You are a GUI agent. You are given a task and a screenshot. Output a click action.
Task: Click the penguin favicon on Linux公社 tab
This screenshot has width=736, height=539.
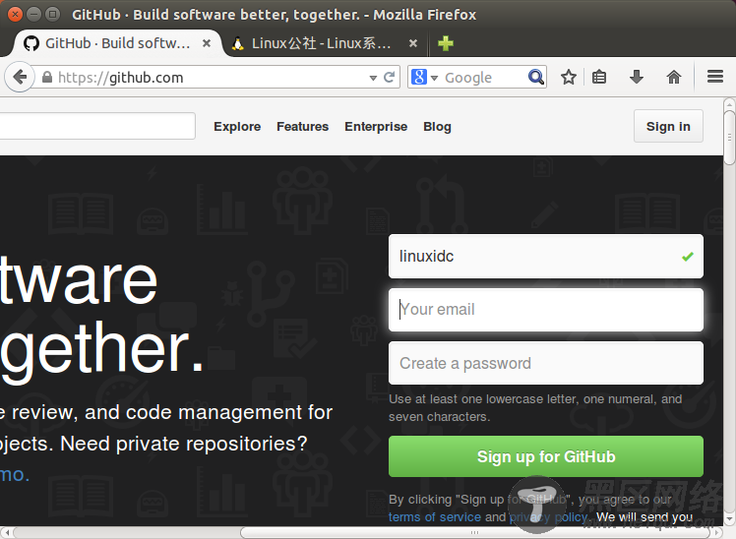coord(238,43)
